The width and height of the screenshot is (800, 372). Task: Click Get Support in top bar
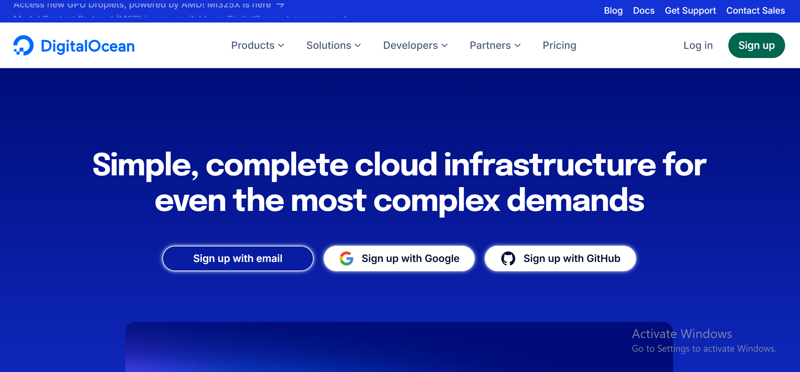[690, 10]
